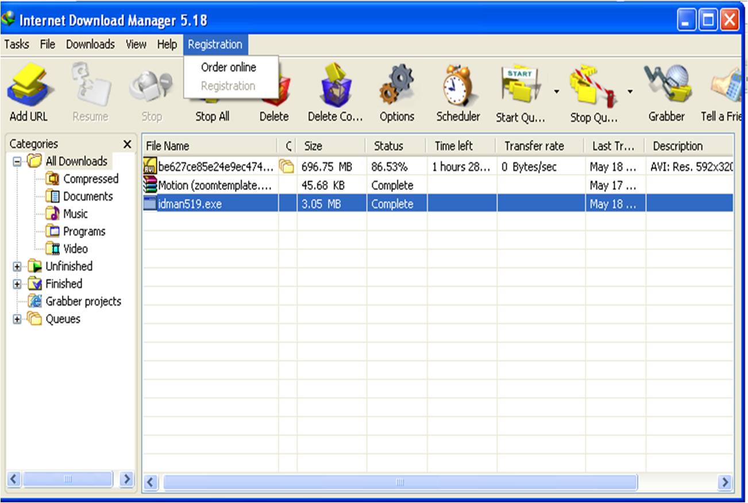The image size is (748, 503).
Task: Open the File menu
Action: pos(48,44)
